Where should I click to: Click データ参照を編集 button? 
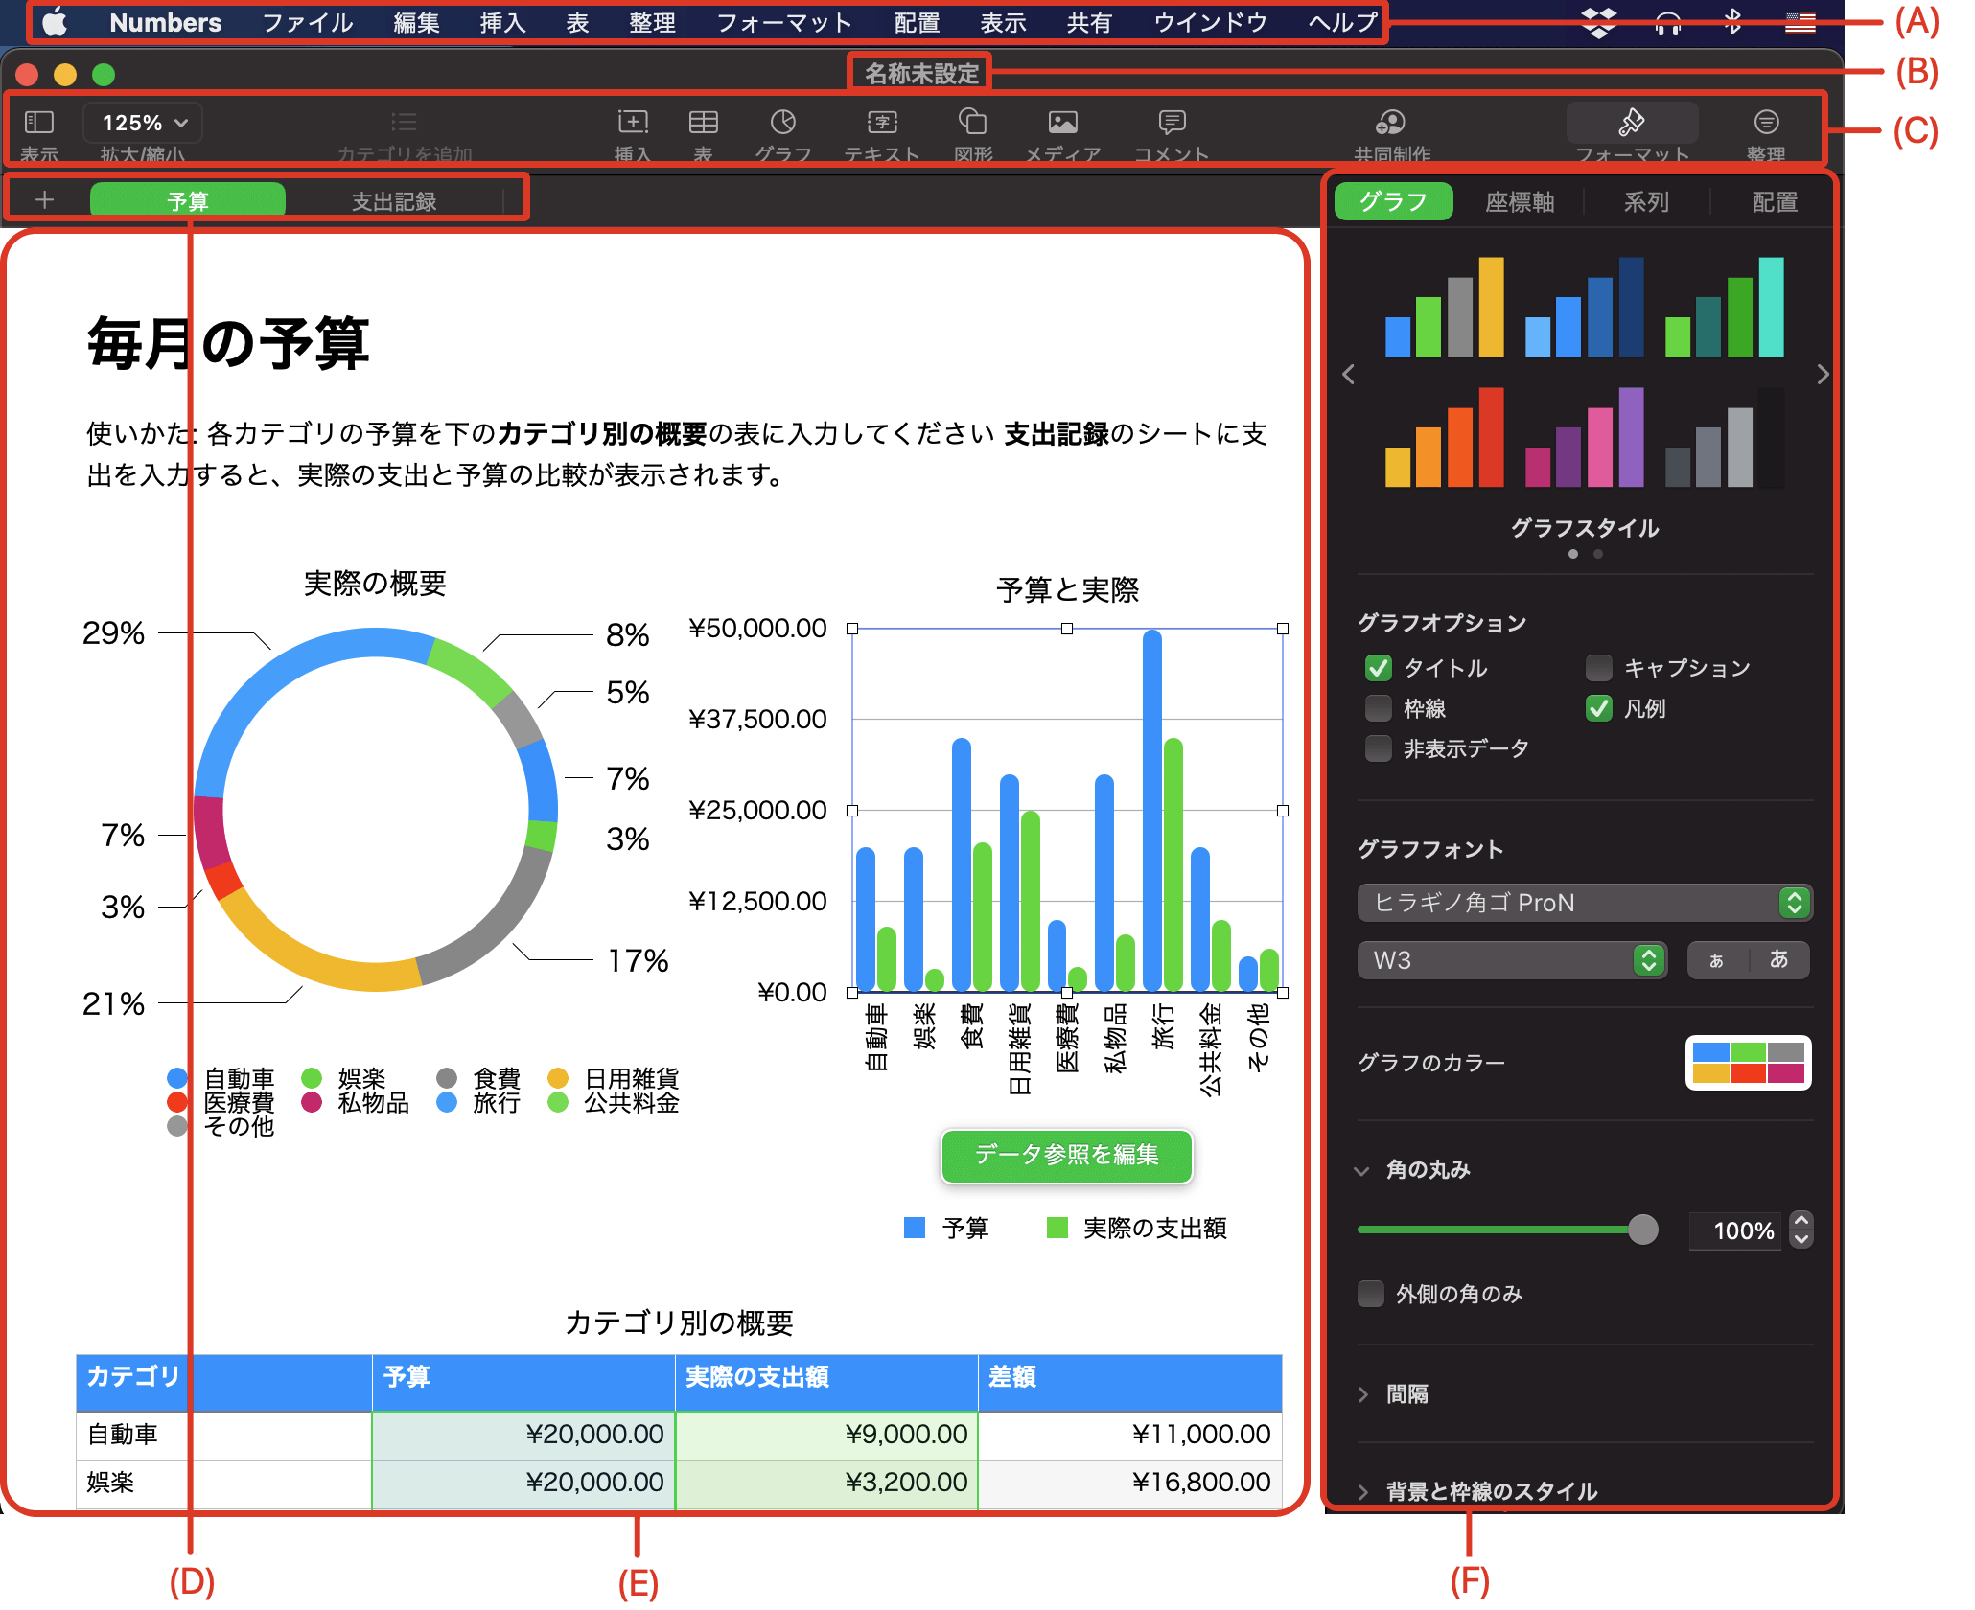click(x=1066, y=1155)
